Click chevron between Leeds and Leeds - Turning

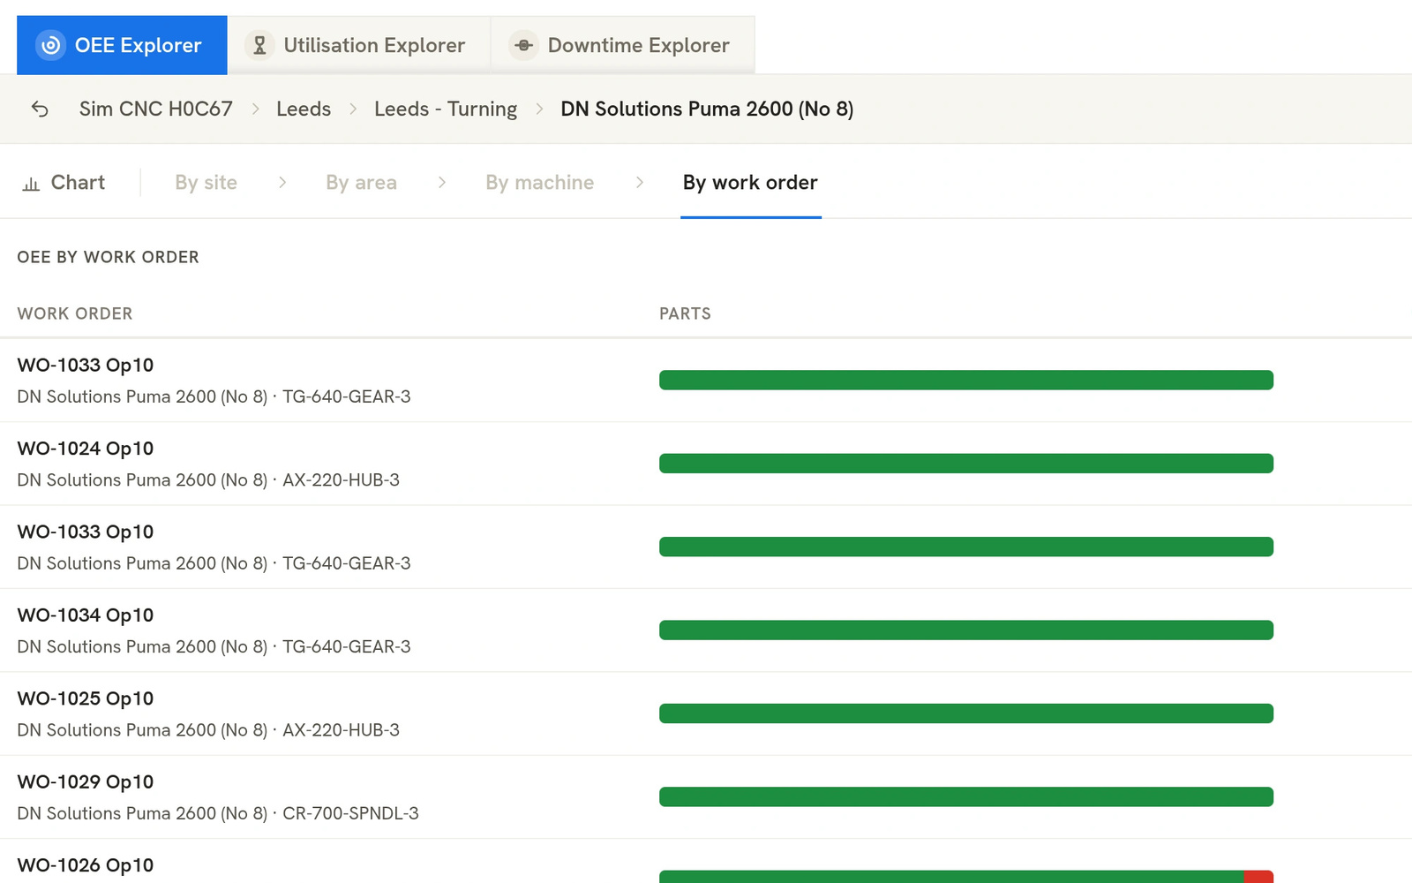pyautogui.click(x=353, y=109)
